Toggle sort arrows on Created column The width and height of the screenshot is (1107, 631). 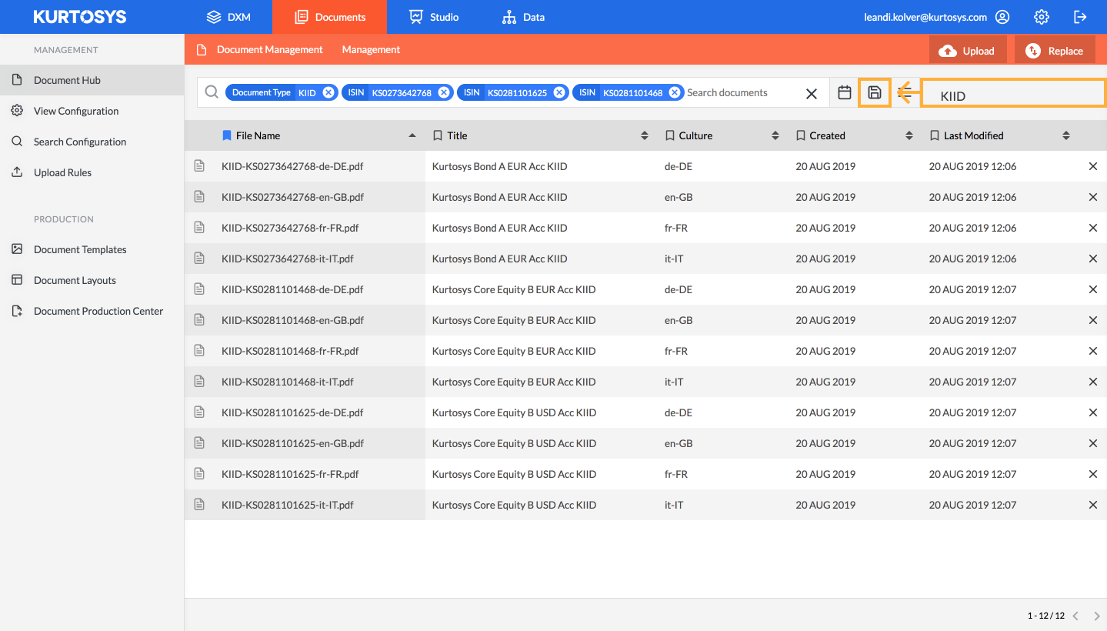[909, 135]
